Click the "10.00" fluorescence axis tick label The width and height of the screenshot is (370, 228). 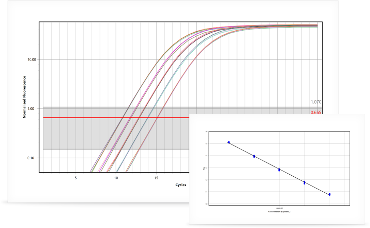point(32,59)
